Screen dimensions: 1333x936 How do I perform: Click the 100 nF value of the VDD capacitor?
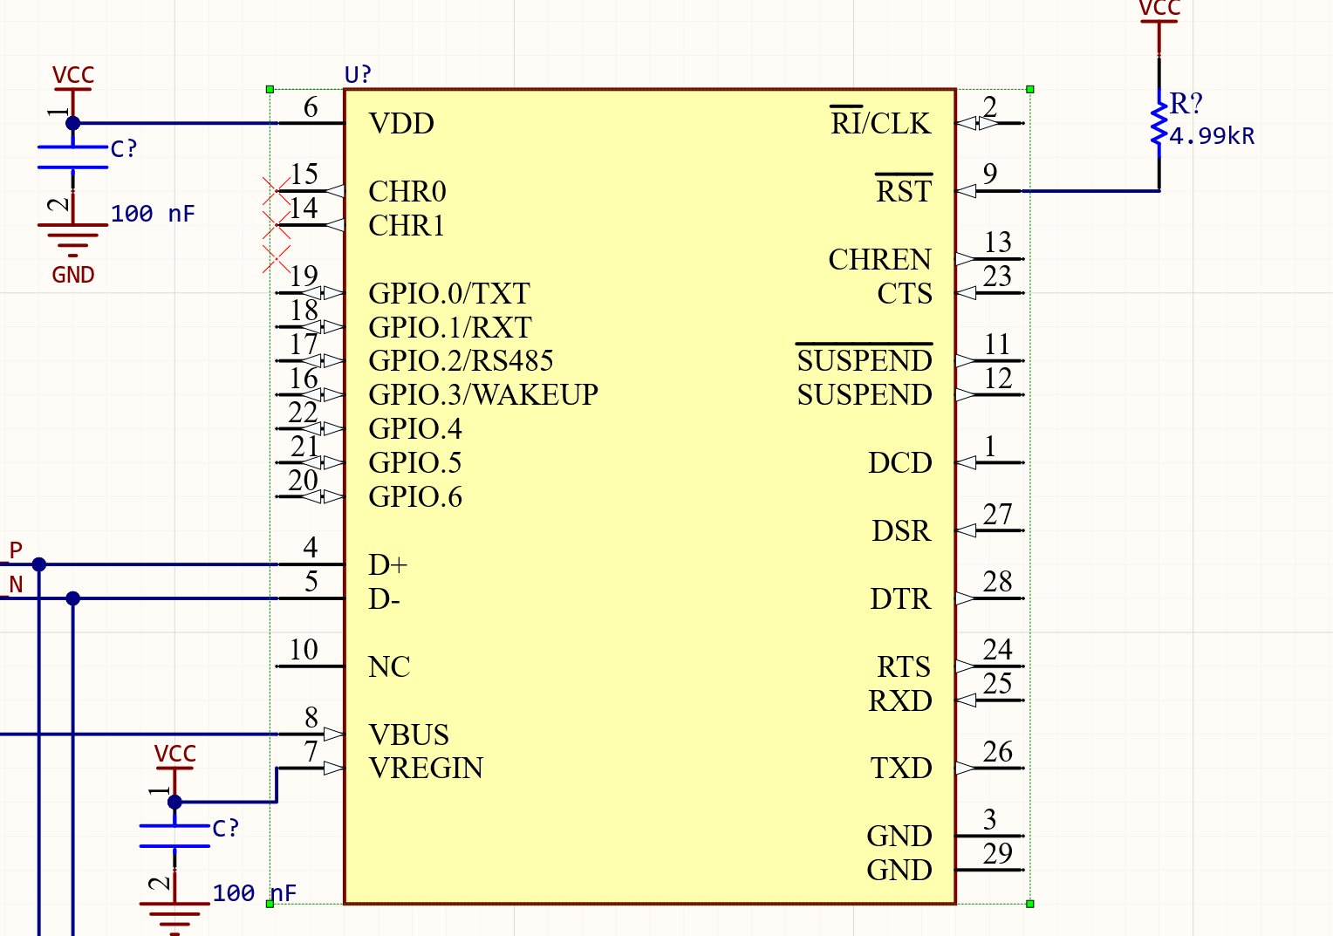pyautogui.click(x=153, y=215)
